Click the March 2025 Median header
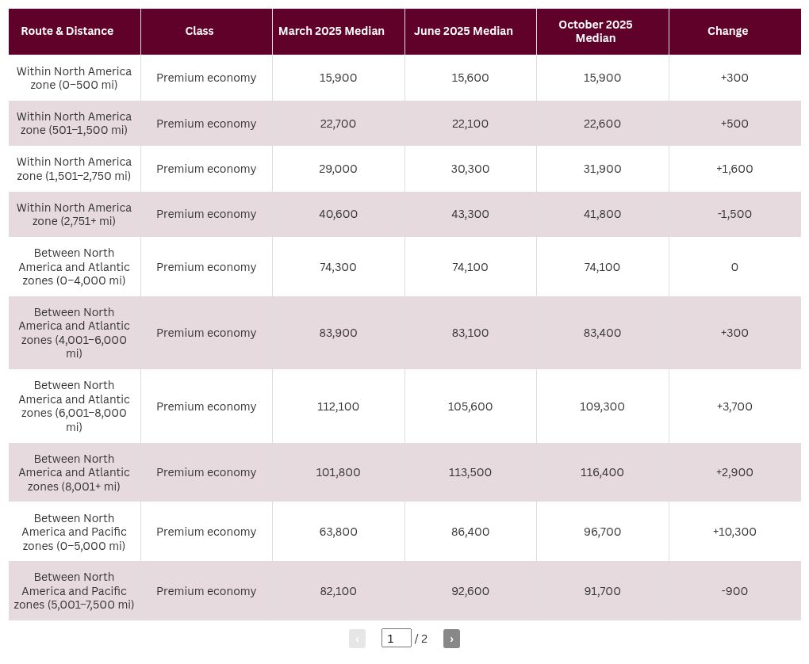Image resolution: width=809 pixels, height=664 pixels. click(x=332, y=31)
